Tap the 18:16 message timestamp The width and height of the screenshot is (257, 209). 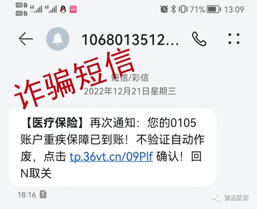click(26, 195)
